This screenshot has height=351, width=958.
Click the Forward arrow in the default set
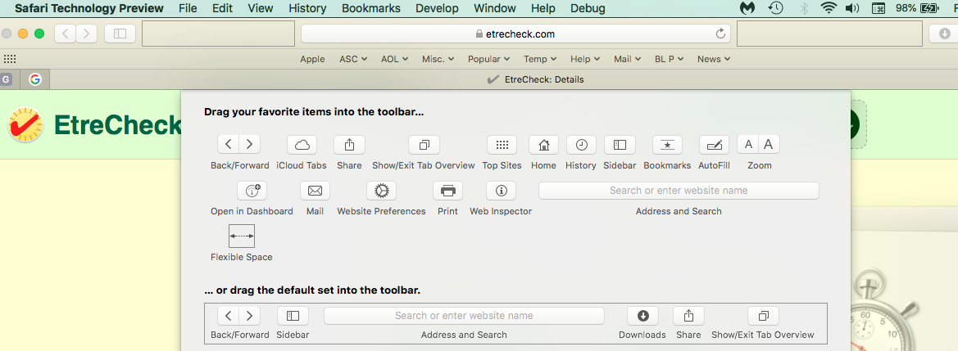click(249, 316)
